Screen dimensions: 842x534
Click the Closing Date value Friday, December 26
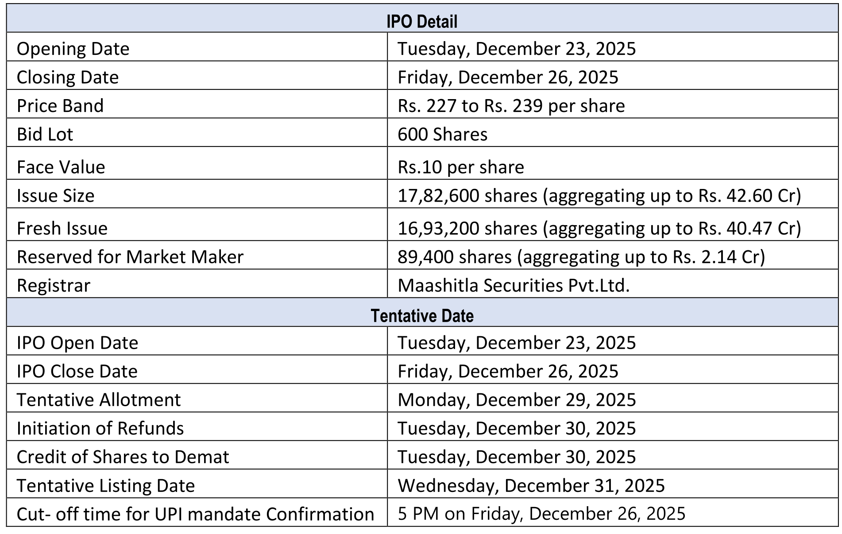click(x=507, y=77)
